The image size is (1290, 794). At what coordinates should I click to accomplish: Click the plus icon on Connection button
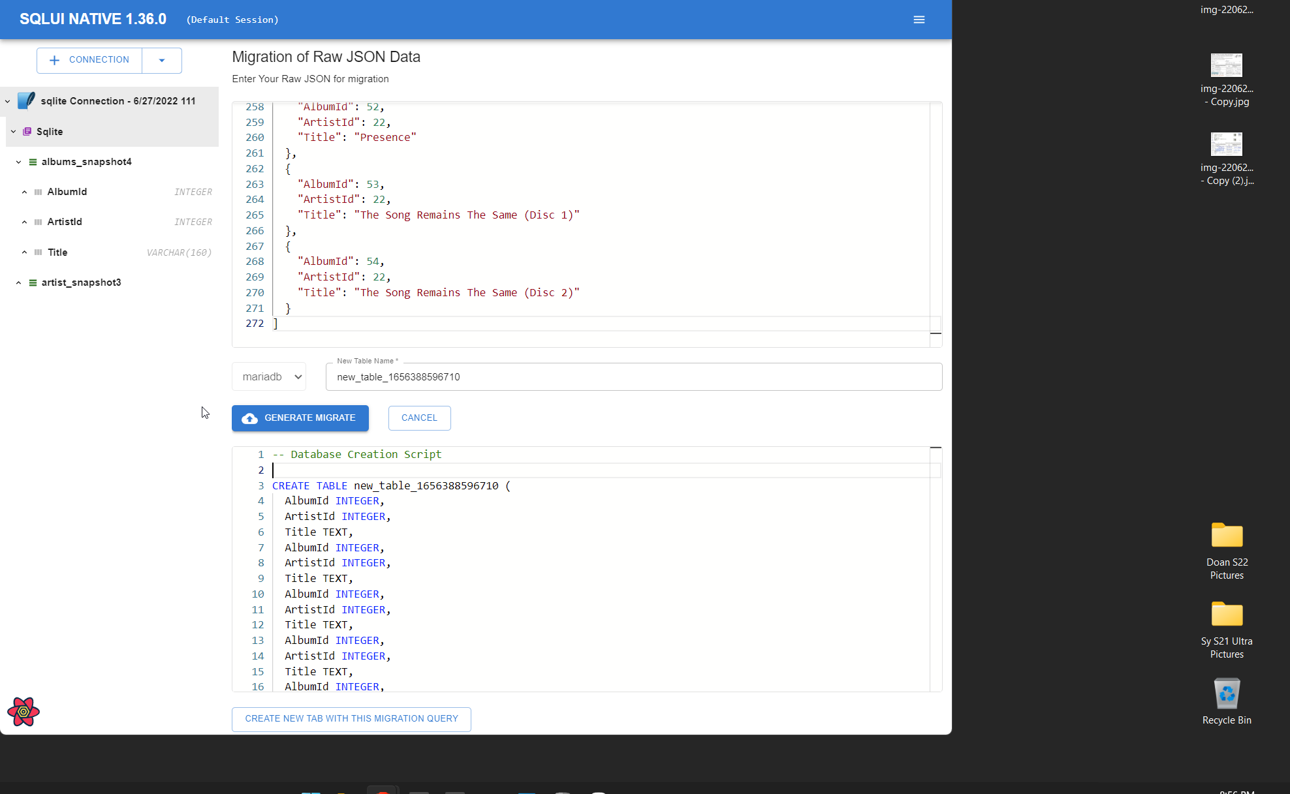pos(55,60)
